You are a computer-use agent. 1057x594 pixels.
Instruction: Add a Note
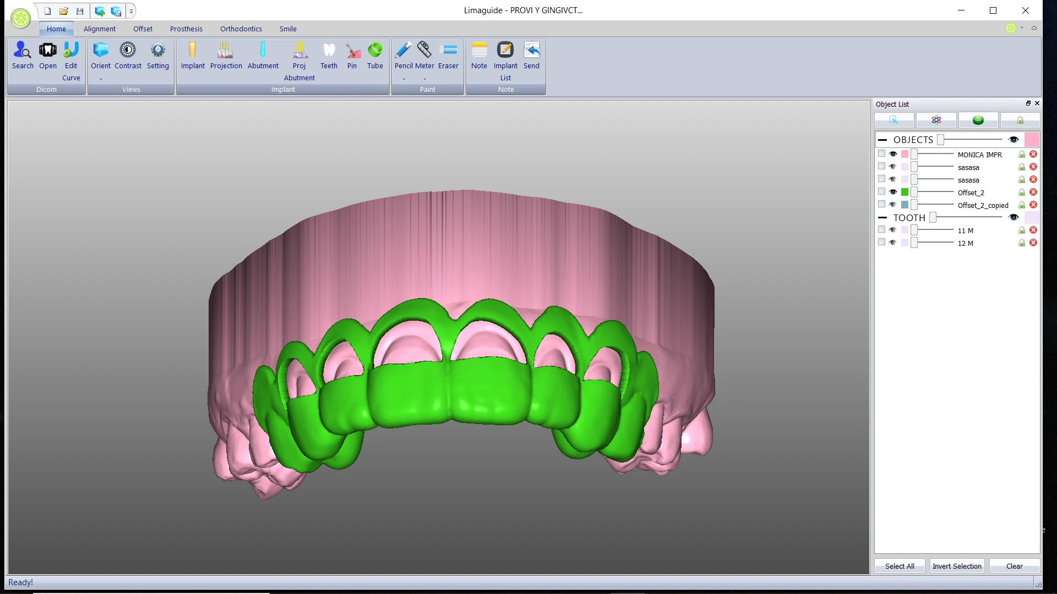(479, 55)
